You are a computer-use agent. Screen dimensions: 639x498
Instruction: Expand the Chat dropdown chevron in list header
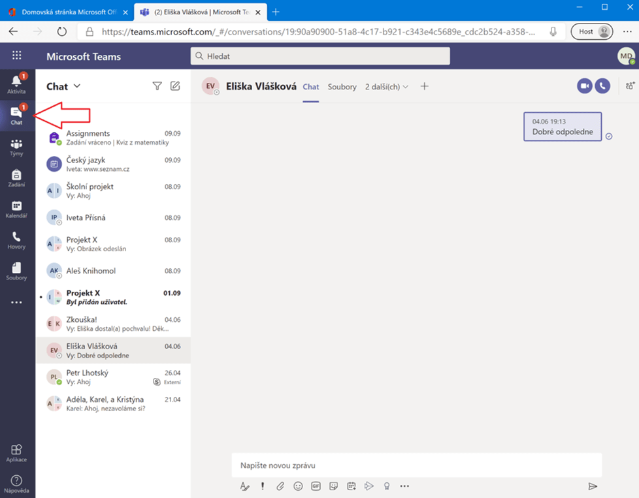point(77,86)
